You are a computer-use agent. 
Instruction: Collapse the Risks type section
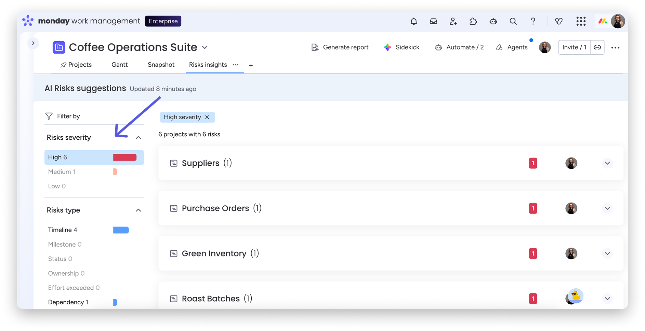pos(139,210)
